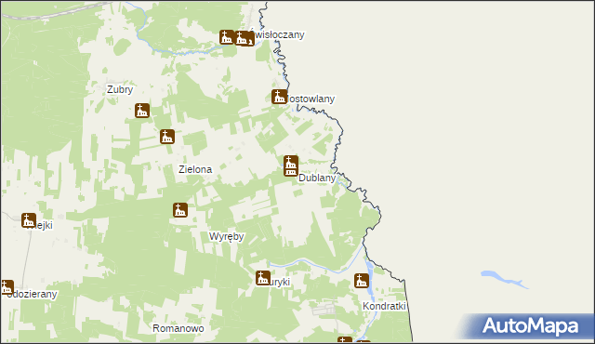This screenshot has width=595, height=344.
Task: Click the Dublany village name
Action: click(317, 178)
